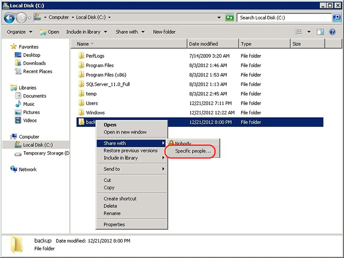Screen dimensions: 344x258
Task: Open the view options dropdown arrow
Action: pyautogui.click(x=309, y=32)
